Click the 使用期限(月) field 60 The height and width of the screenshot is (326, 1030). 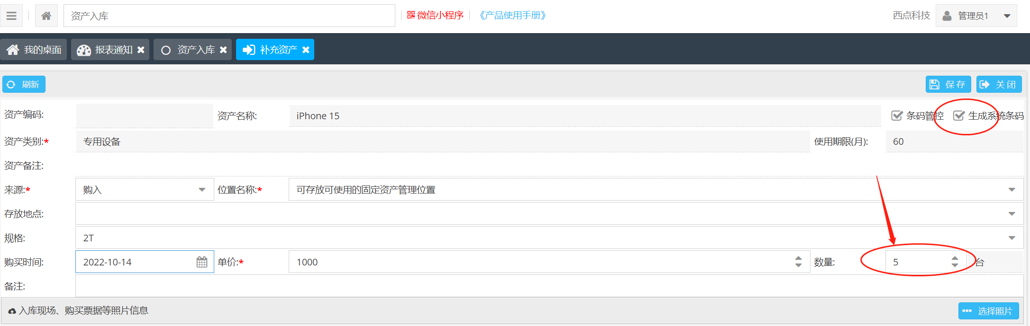pos(955,141)
